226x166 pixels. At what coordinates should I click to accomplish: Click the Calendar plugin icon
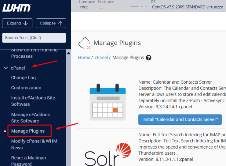click(108, 102)
